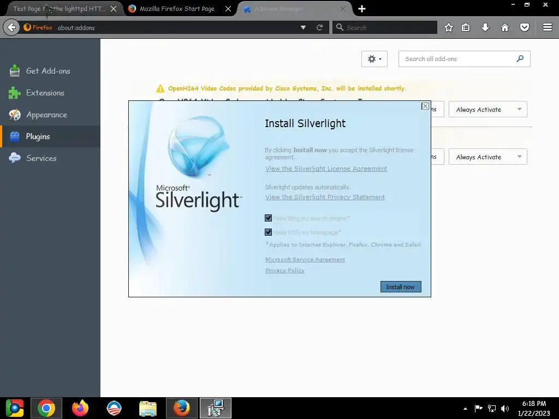Screen dimensions: 559x419
Task: Close the Install Silverlight dialog
Action: pos(425,106)
